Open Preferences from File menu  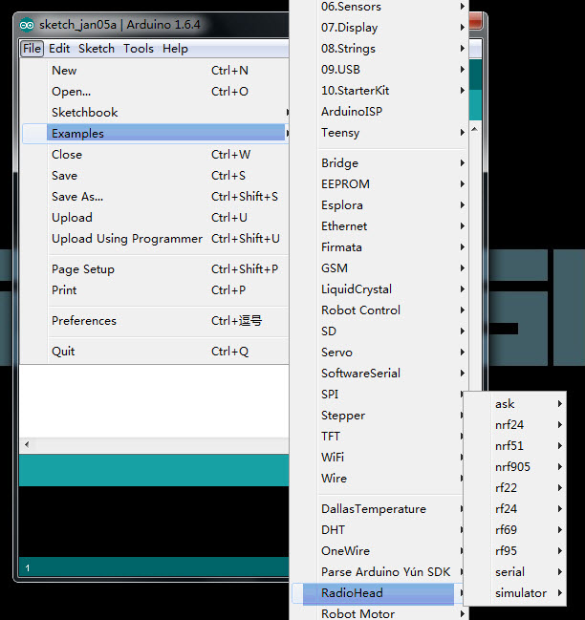154,321
